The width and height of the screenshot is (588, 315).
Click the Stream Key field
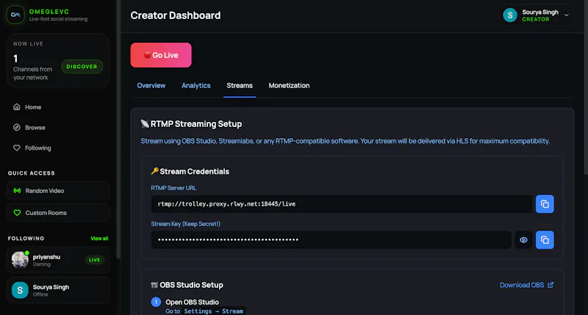[x=331, y=239]
